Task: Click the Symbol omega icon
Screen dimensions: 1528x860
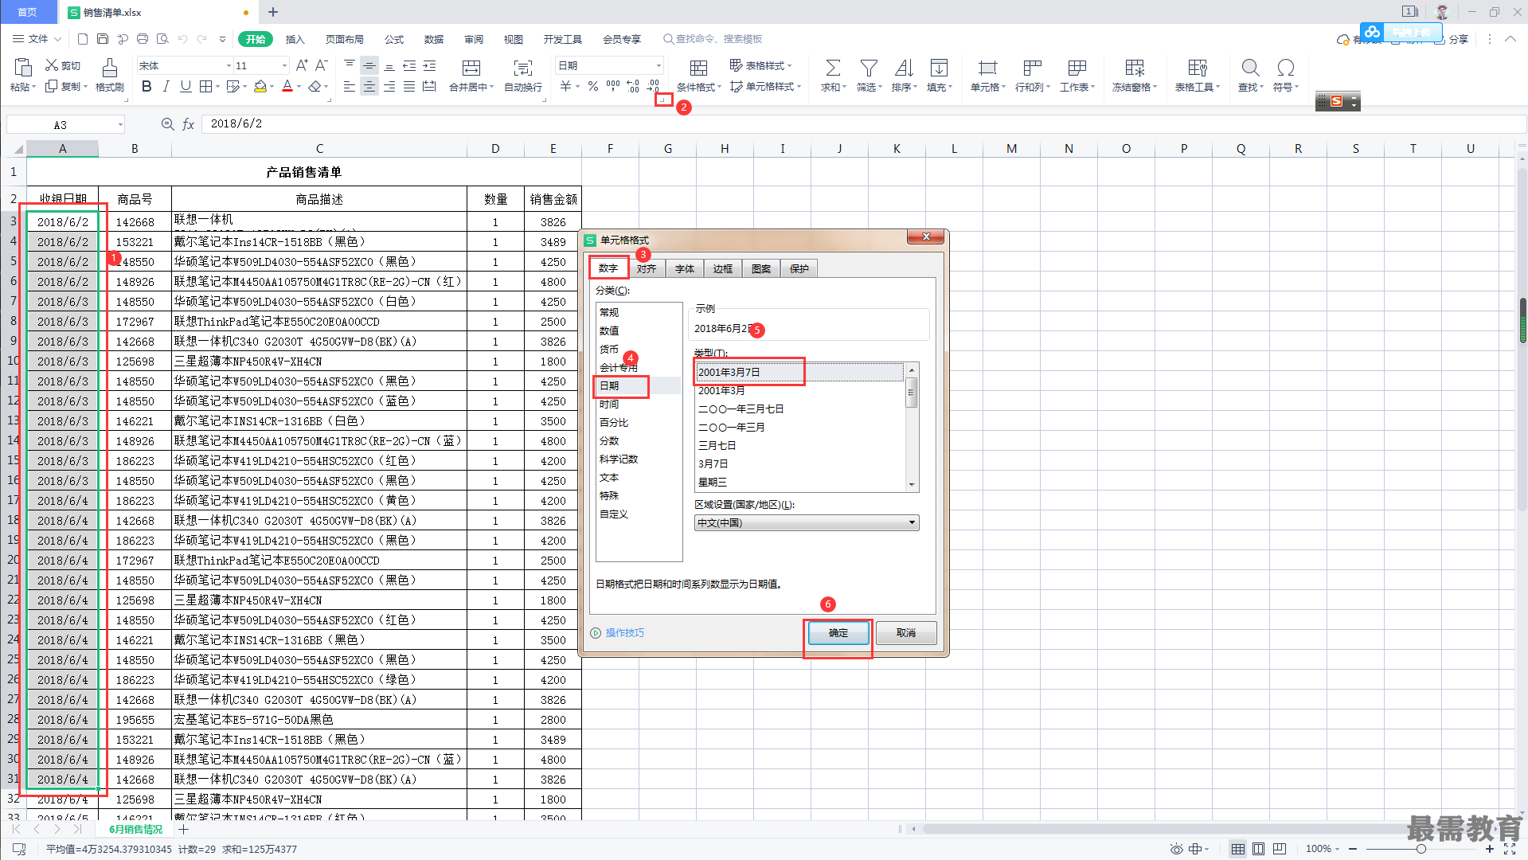Action: (x=1285, y=68)
